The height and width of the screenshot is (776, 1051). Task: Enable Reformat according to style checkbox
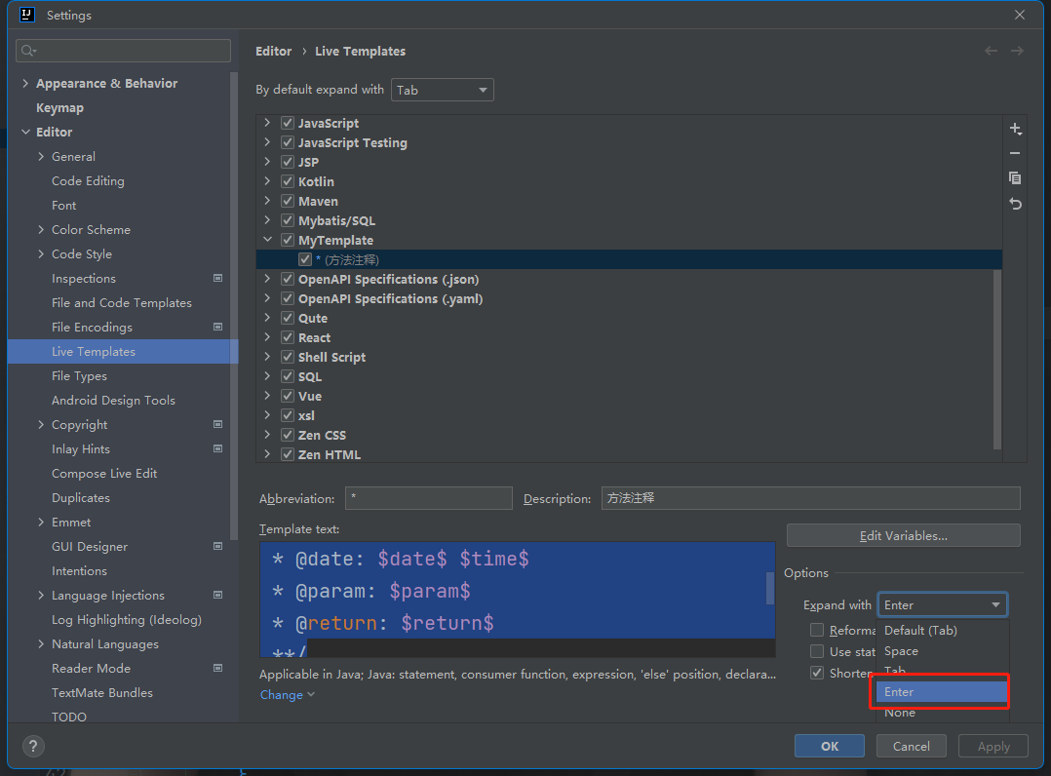coord(817,630)
